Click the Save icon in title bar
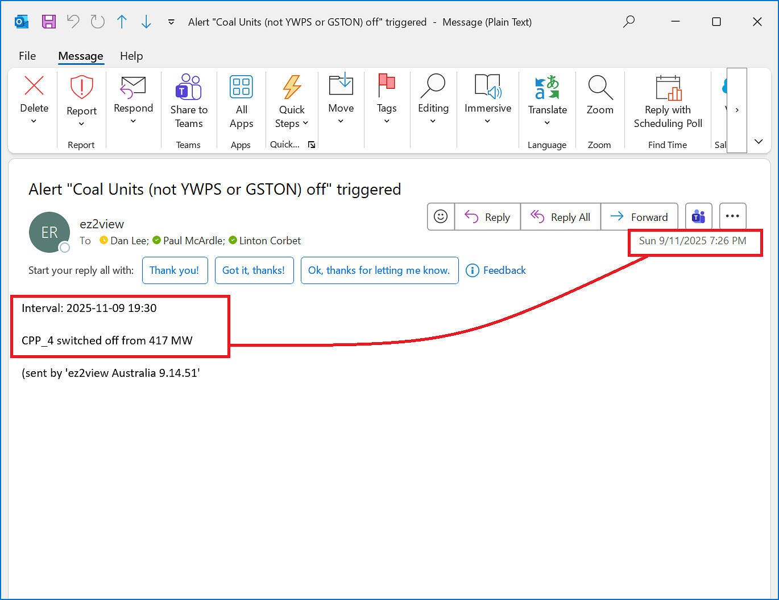This screenshot has height=600, width=779. (x=49, y=22)
